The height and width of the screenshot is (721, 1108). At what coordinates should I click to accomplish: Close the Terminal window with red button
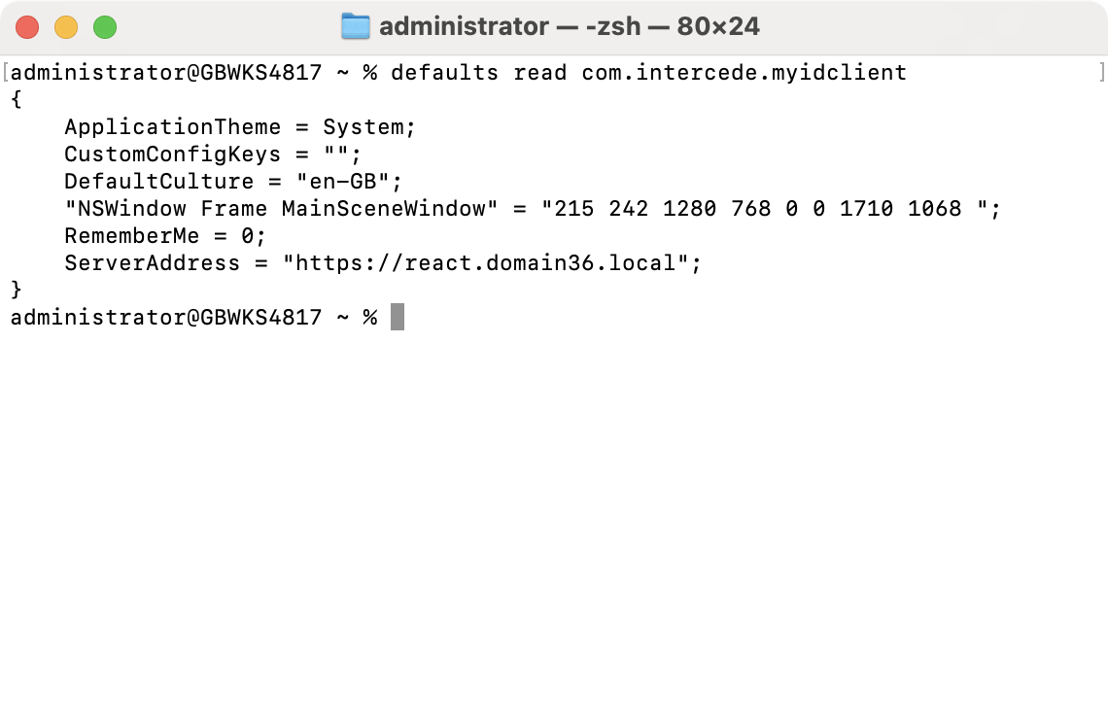pos(27,27)
